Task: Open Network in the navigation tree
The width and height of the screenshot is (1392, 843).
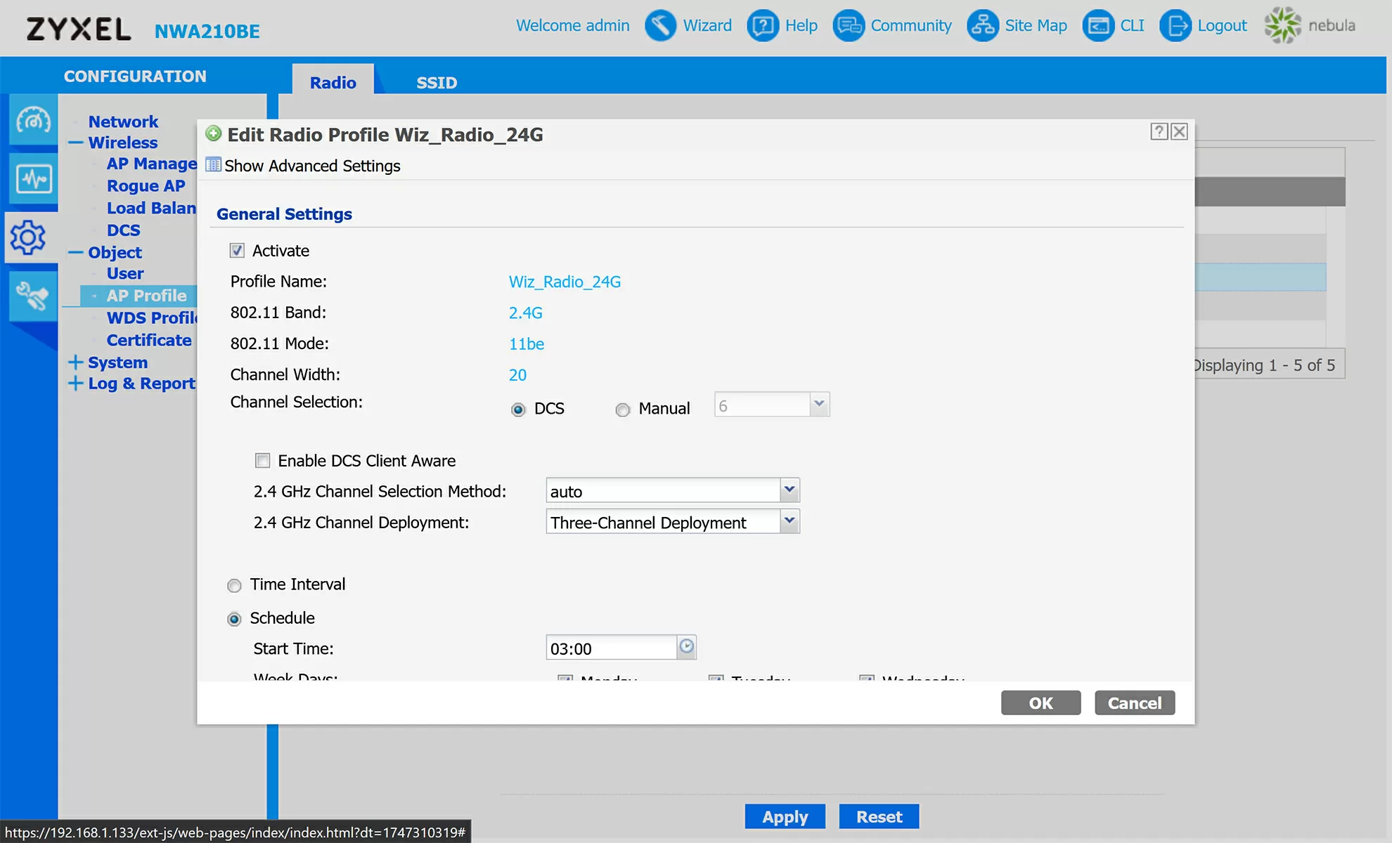Action: point(123,122)
